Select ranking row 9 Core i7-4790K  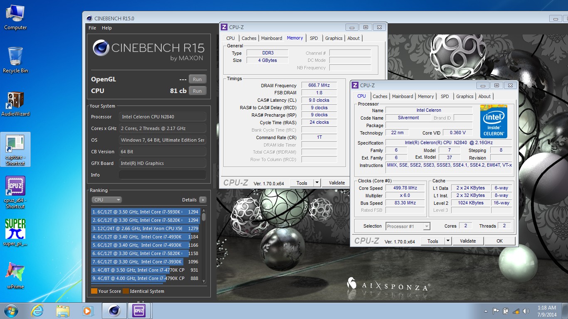[146, 278]
